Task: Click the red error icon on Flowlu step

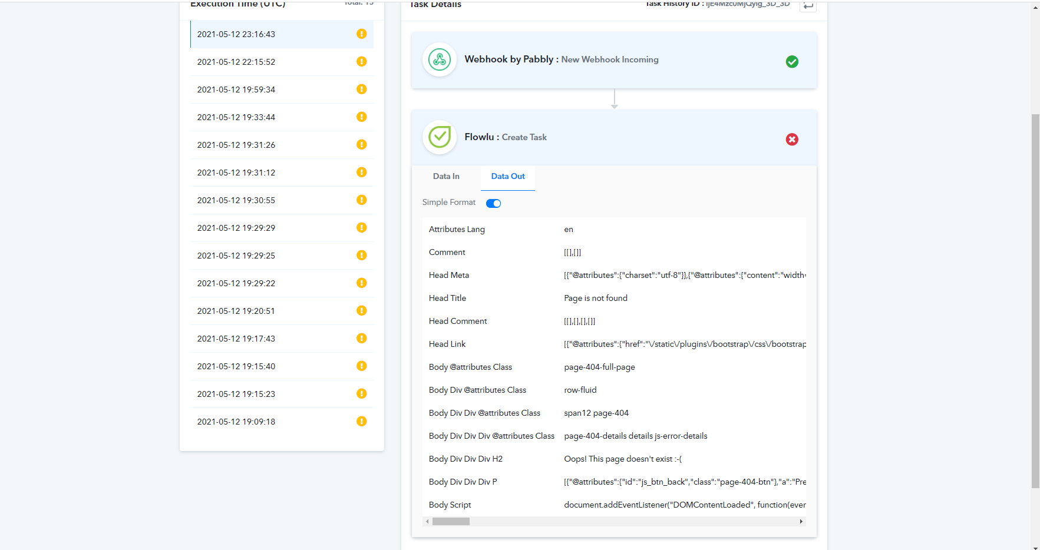Action: tap(792, 140)
